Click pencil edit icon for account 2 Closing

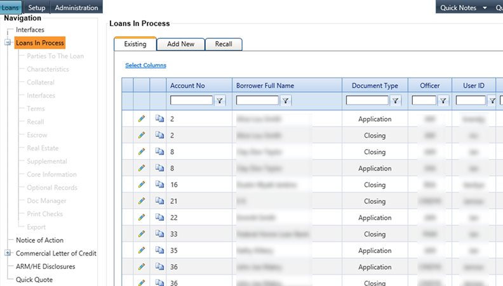pos(142,135)
